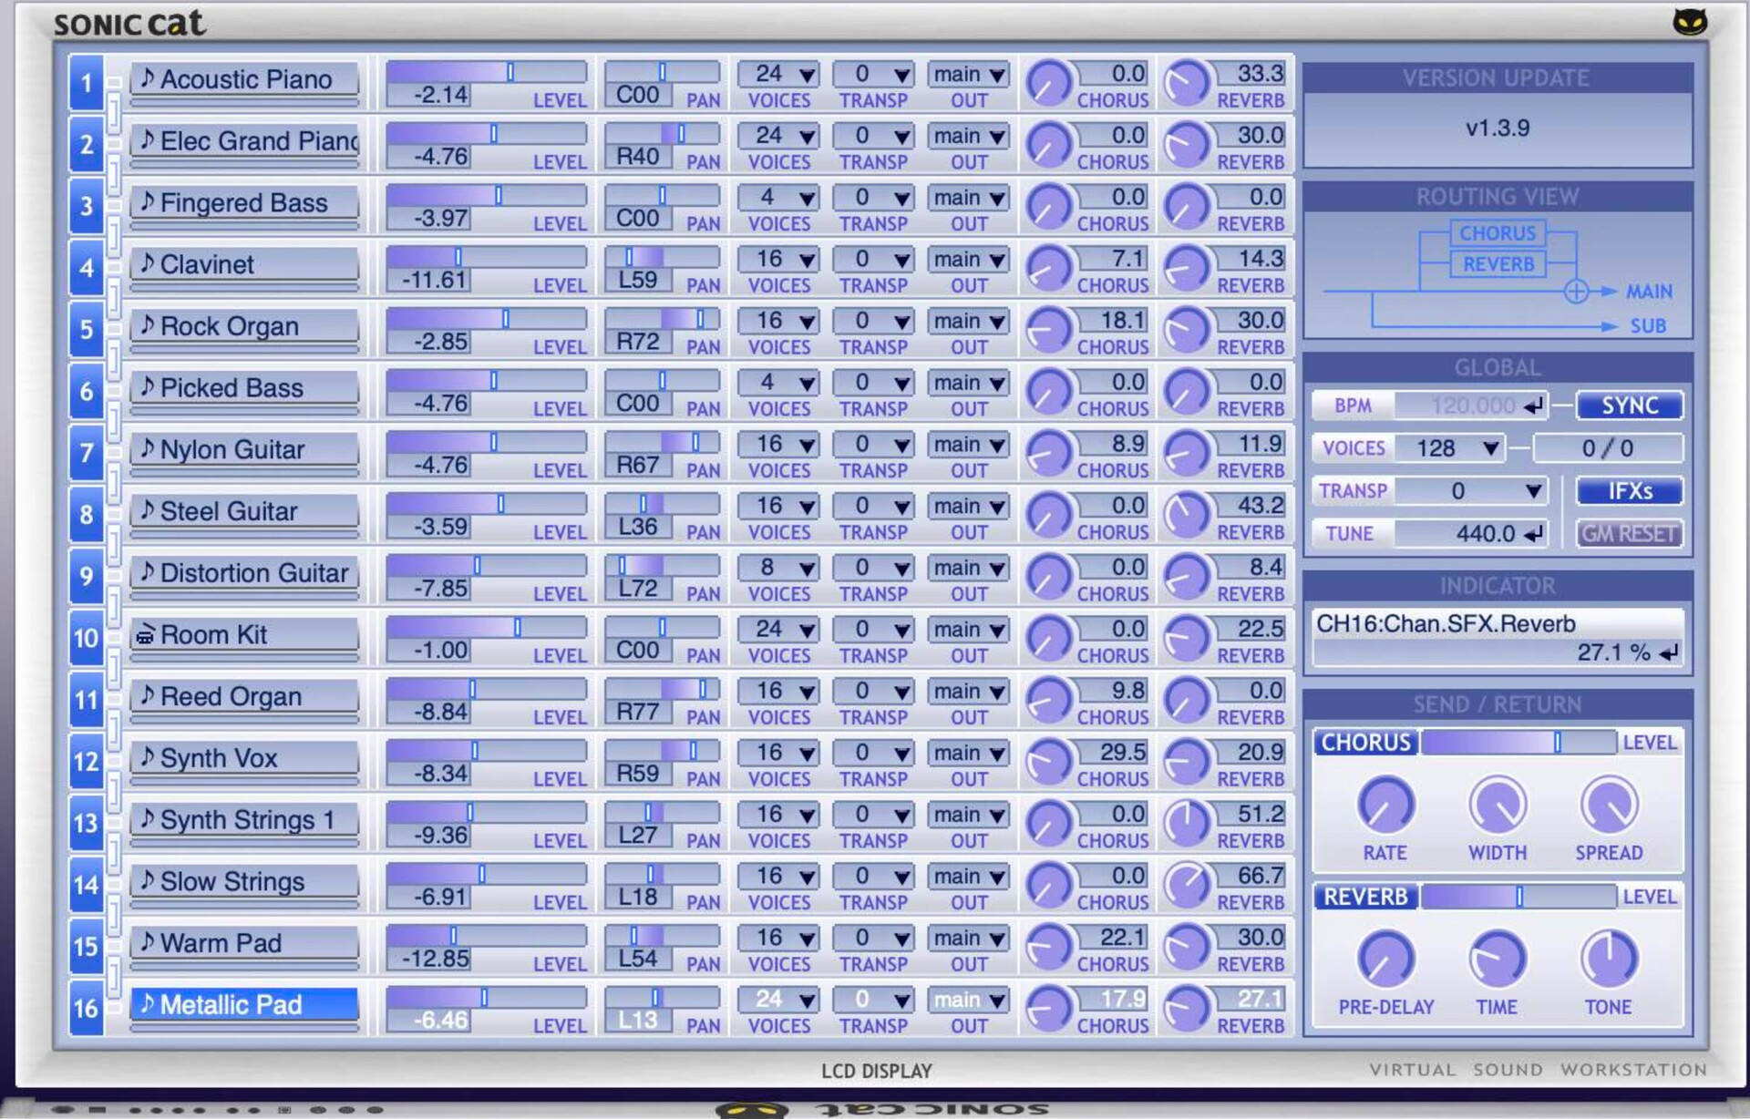Click the Indicator value field showing 27.1 %
The width and height of the screenshot is (1750, 1119).
tap(1498, 652)
